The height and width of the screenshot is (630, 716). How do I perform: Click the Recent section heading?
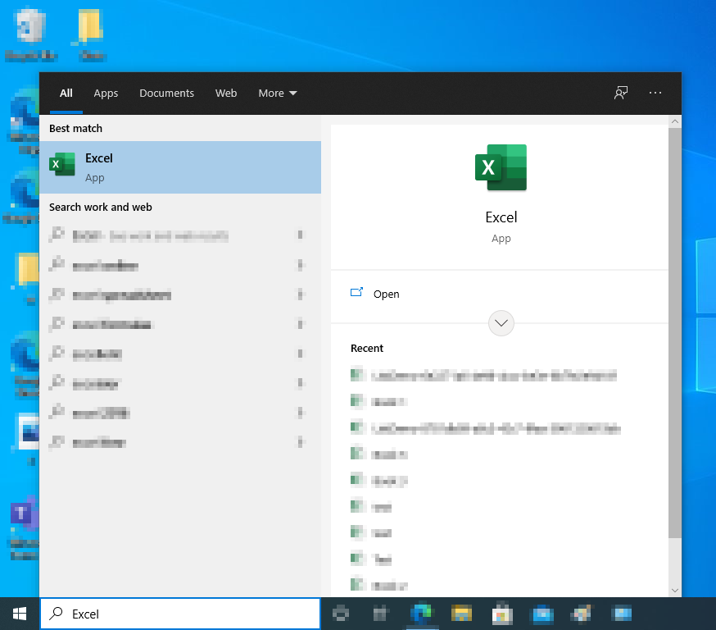(367, 349)
